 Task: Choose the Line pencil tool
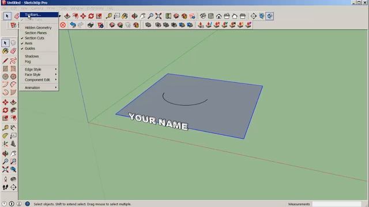click(x=5, y=61)
